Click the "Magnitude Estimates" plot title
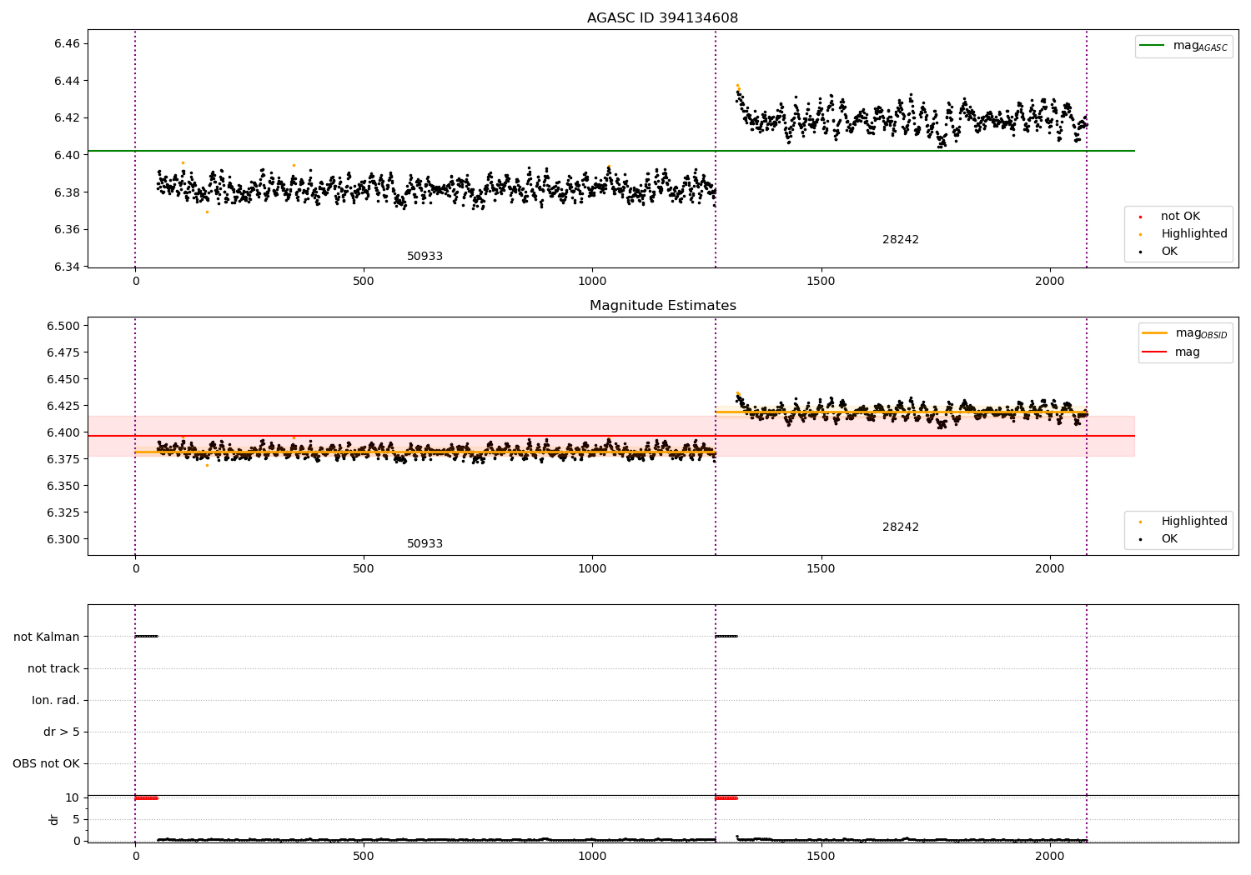 click(662, 306)
